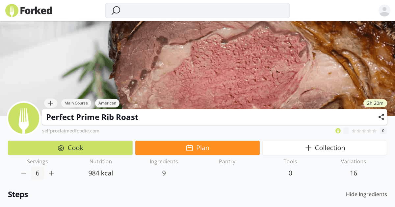Select the American cuisine chip
Viewport: 395px width, 207px height.
[x=107, y=103]
